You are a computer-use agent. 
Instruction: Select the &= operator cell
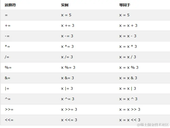(7, 78)
